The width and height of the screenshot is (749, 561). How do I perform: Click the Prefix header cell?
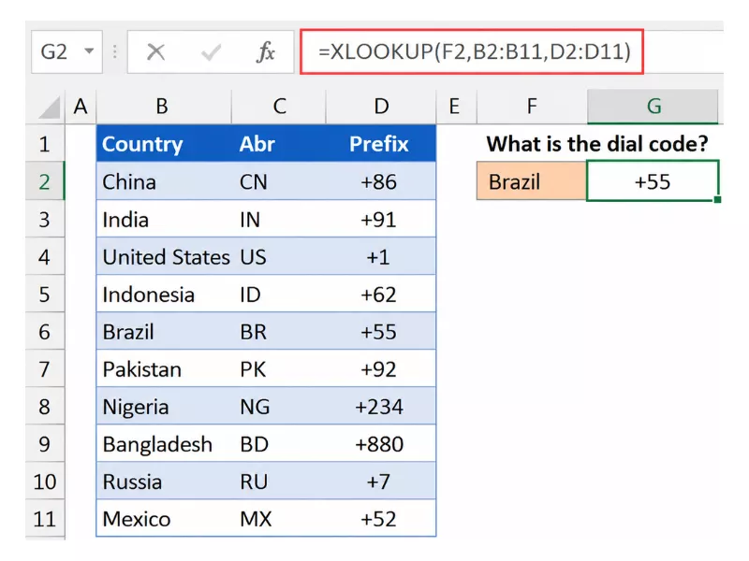(381, 144)
